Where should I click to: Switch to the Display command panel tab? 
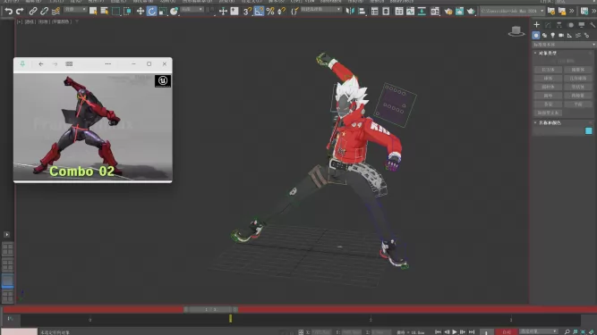(x=582, y=25)
